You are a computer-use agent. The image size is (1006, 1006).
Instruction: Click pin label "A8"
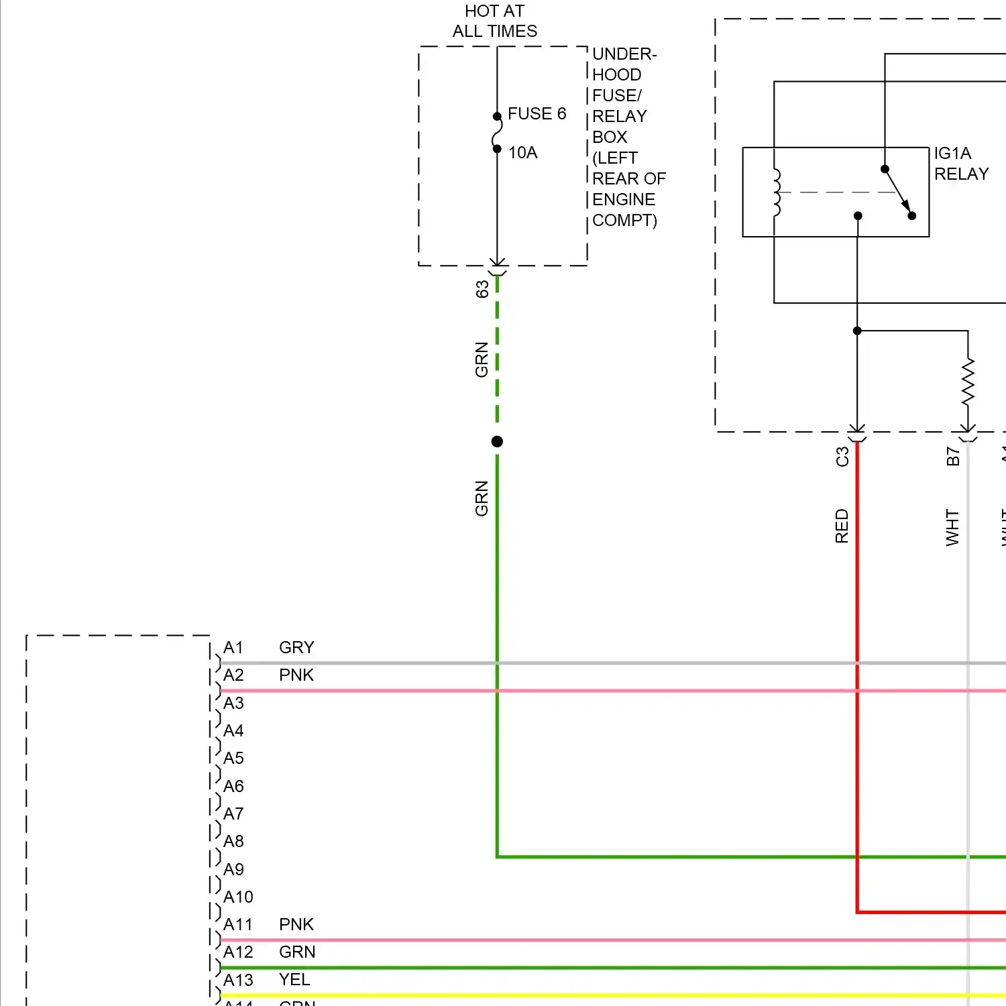coord(233,842)
